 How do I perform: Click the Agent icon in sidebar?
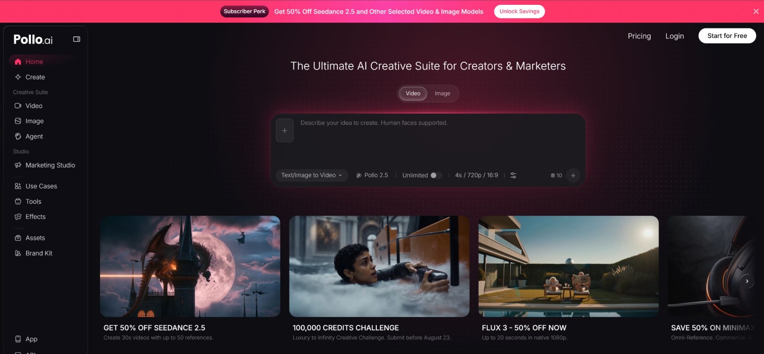(x=18, y=136)
